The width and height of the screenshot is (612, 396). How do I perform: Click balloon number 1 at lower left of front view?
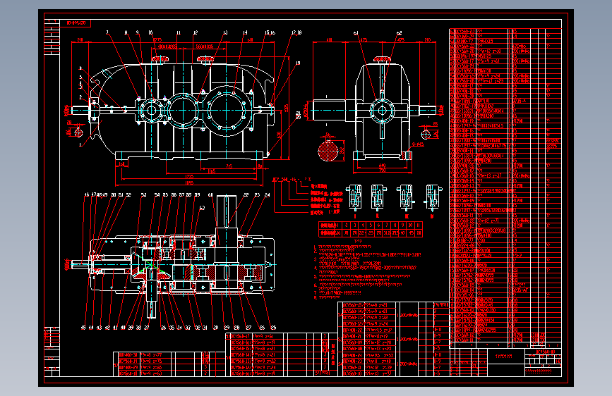[x=80, y=144]
